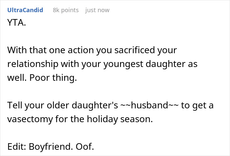Click the "just now" comment timestamp

(x=97, y=10)
